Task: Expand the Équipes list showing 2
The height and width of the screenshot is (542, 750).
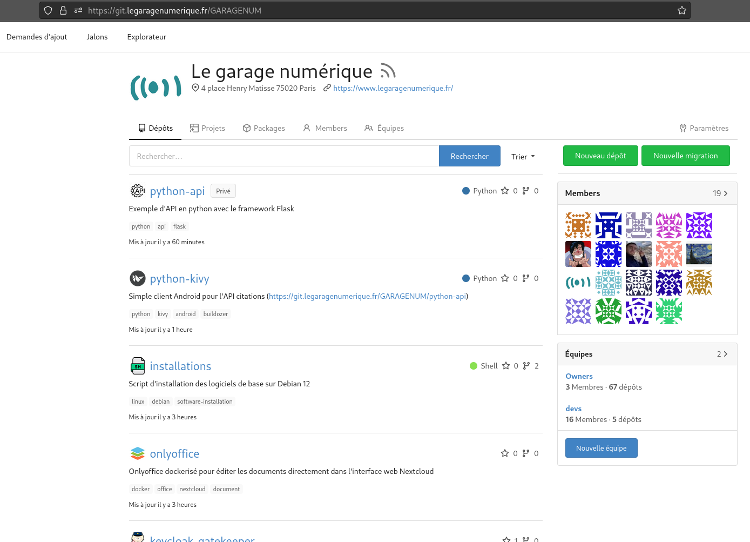Action: pyautogui.click(x=722, y=354)
